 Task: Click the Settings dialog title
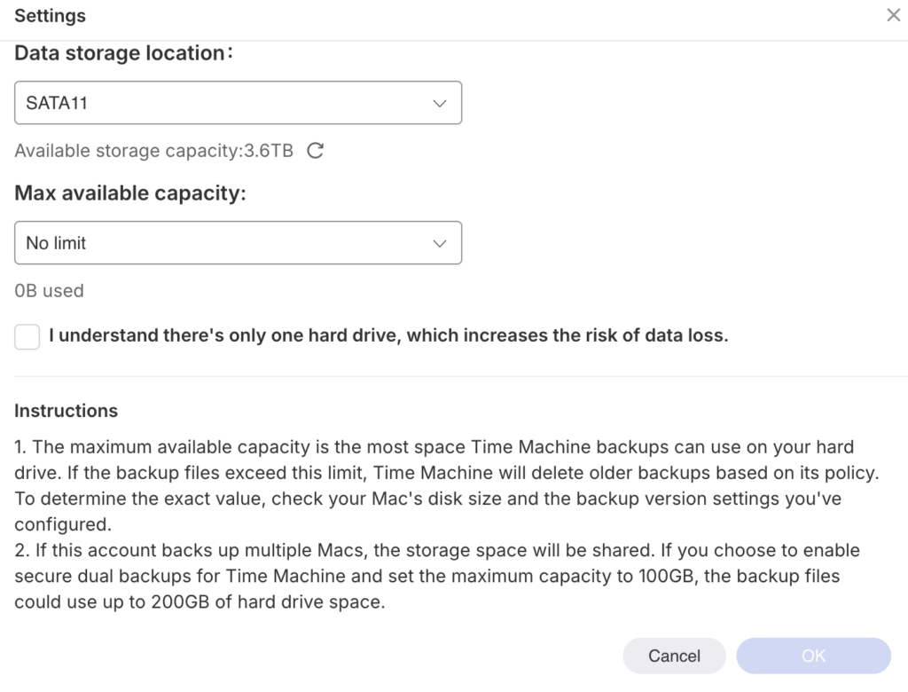[51, 16]
